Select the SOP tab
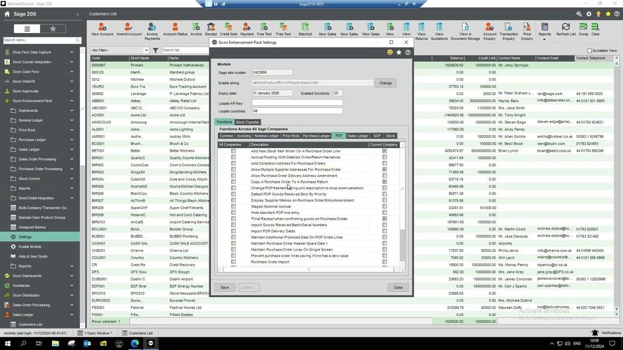Screen dimensions: 623x350 [x=377, y=136]
